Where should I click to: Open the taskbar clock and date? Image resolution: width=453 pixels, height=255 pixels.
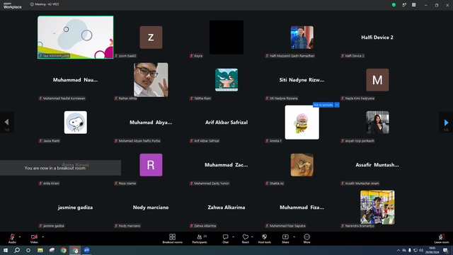tap(432, 250)
